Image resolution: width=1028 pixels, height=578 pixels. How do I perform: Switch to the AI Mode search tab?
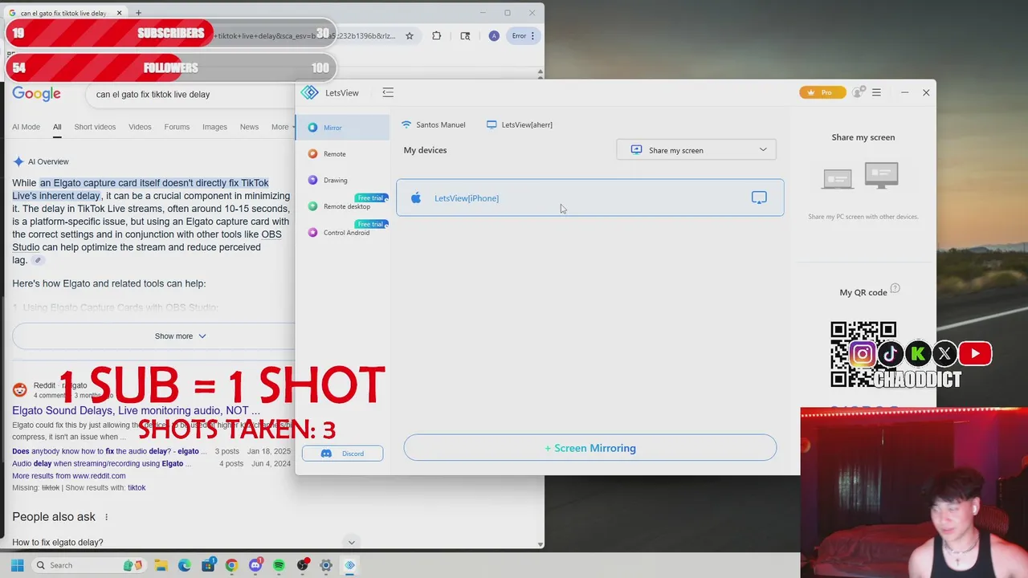coord(26,127)
